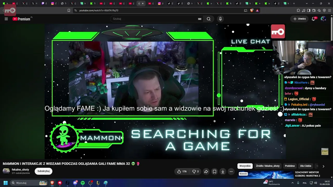Open Brave VPN shield icon
Image resolution: width=333 pixels, height=187 pixels.
click(324, 10)
